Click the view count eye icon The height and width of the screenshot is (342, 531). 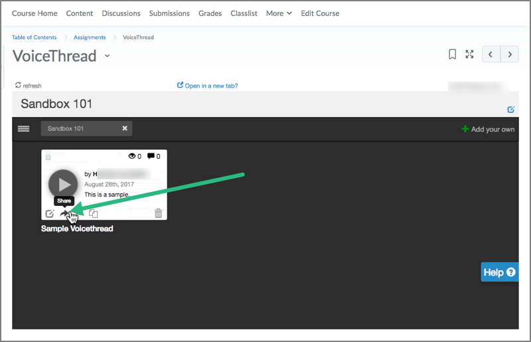point(131,156)
